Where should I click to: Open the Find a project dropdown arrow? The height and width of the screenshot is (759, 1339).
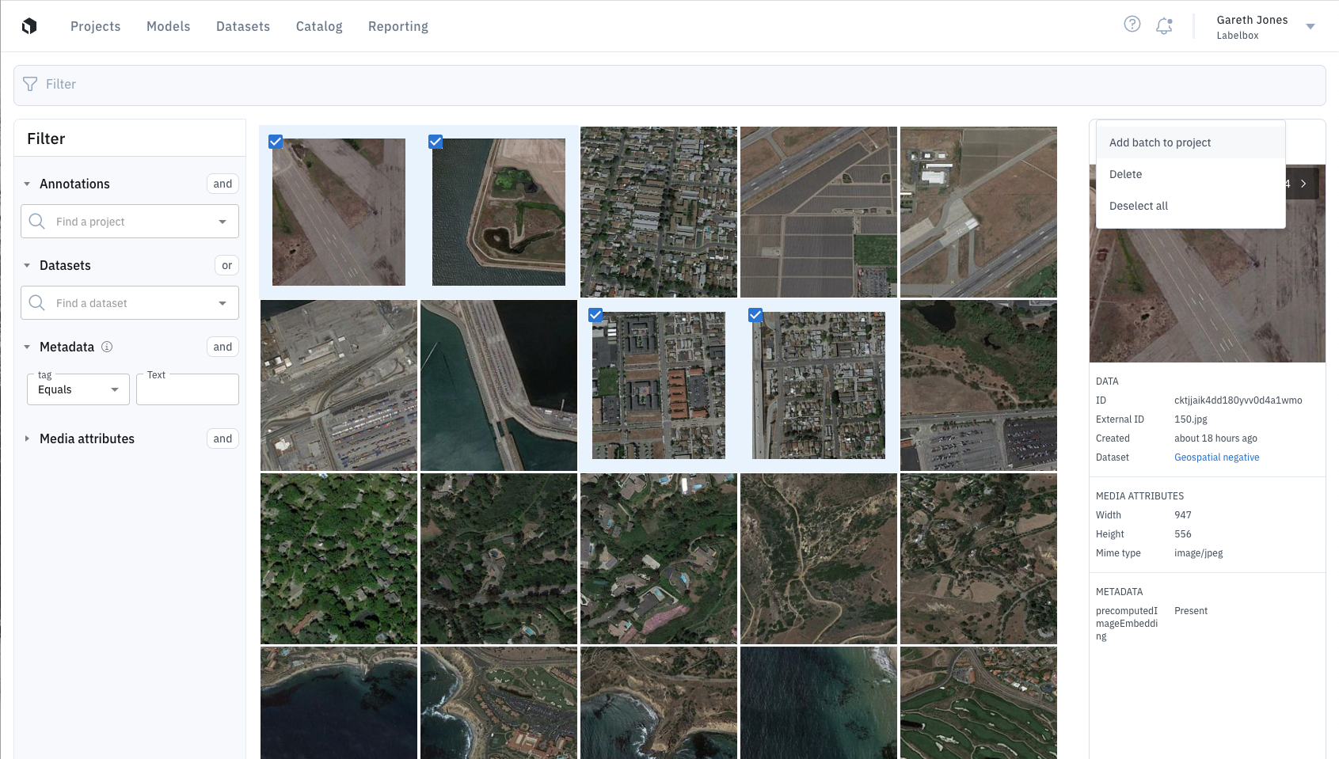223,222
